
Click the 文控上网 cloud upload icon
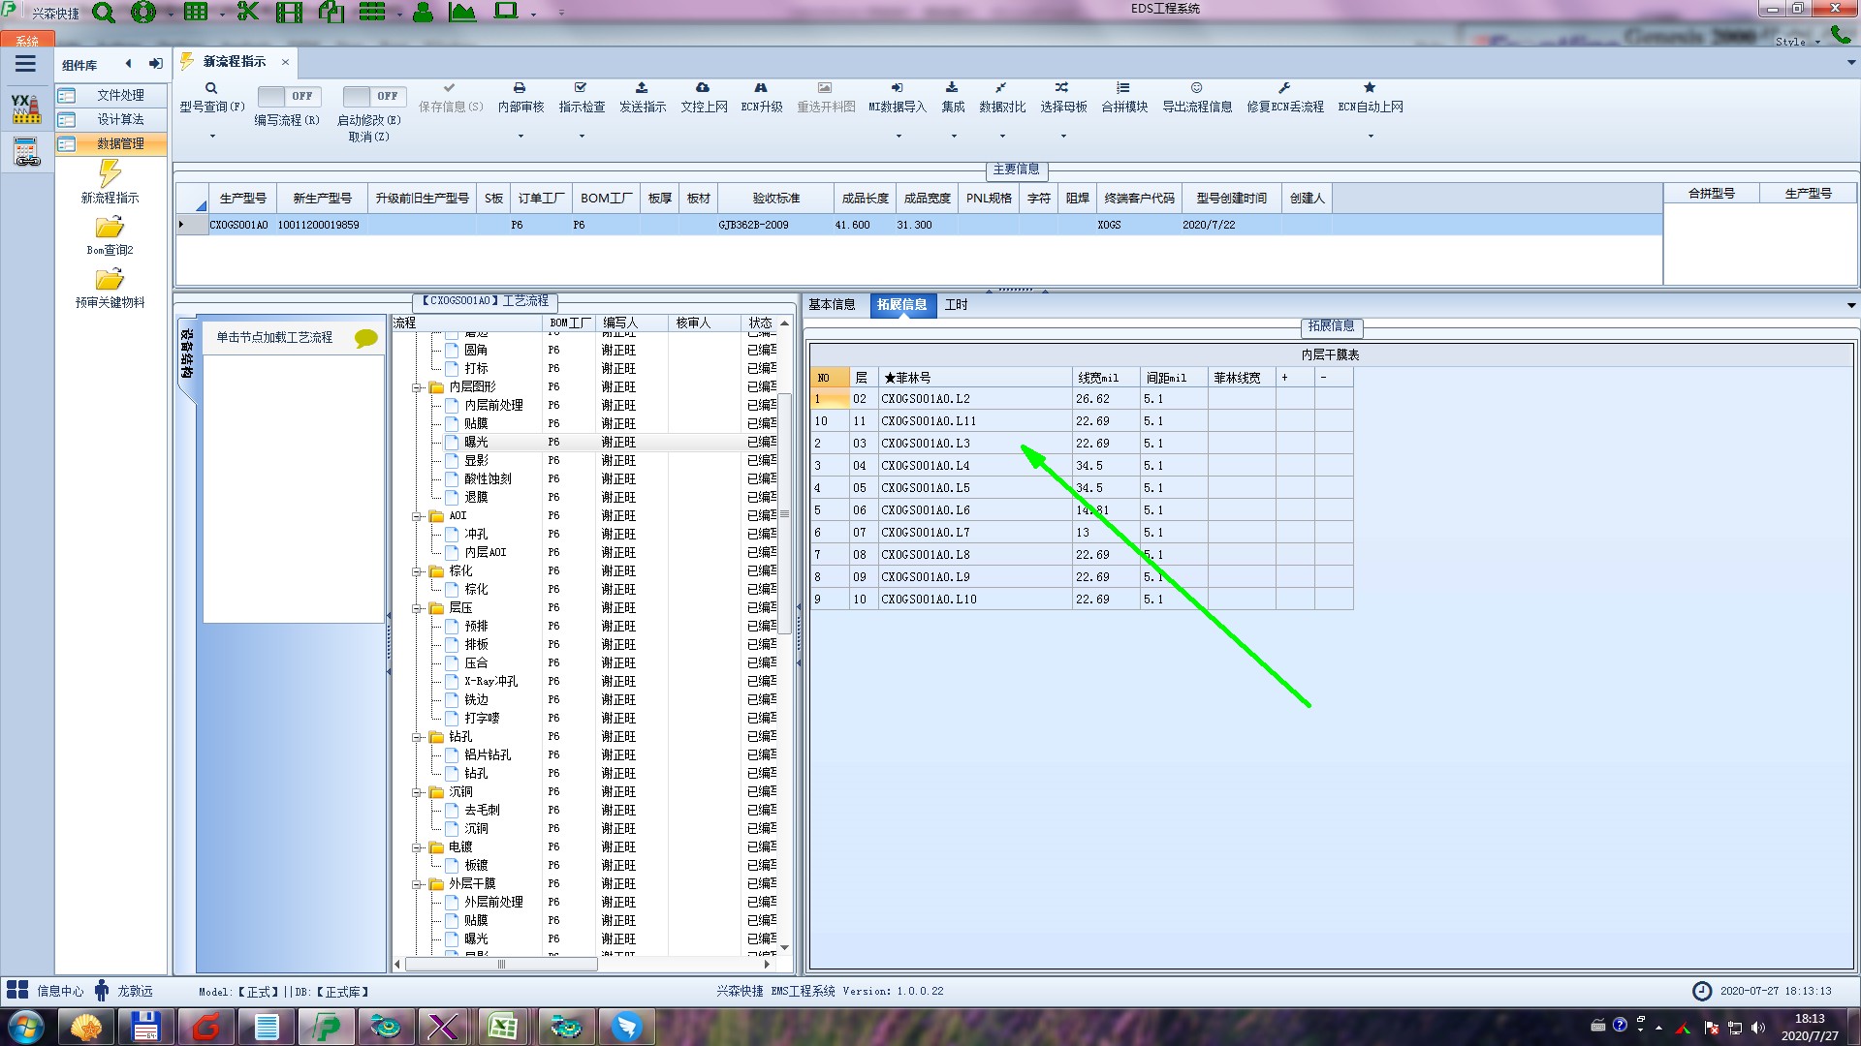(x=703, y=88)
